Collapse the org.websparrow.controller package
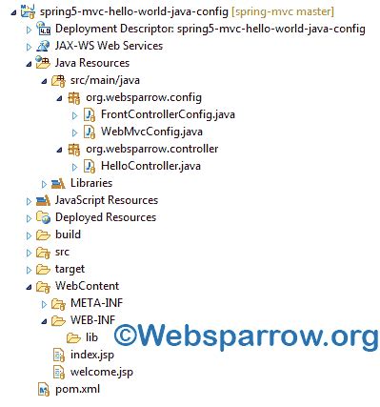The image size is (380, 407). click(59, 150)
